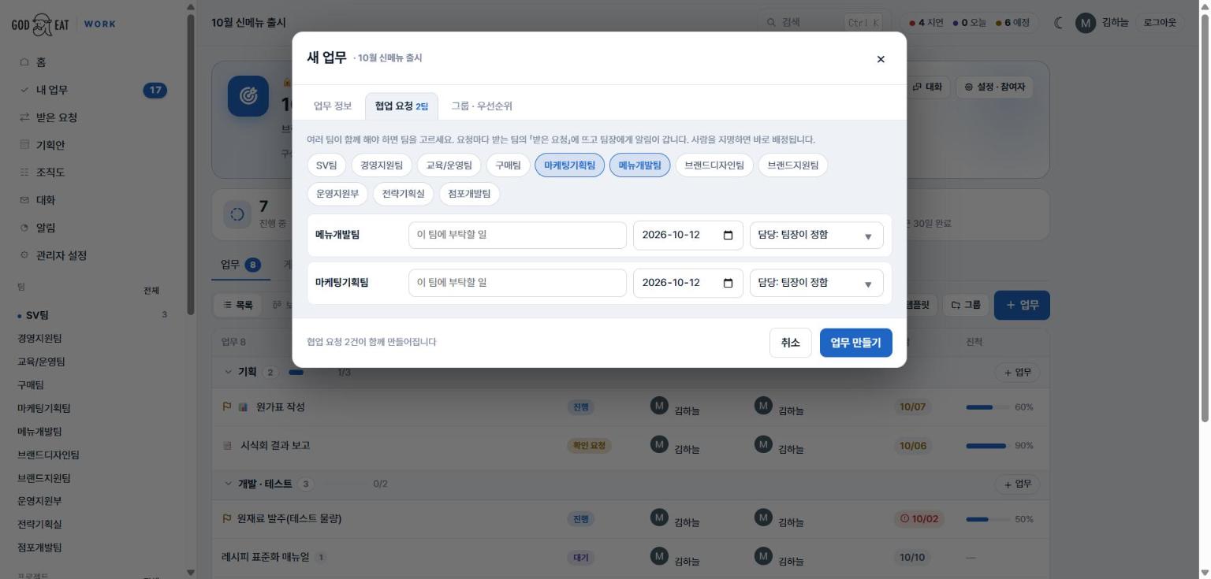1211x579 pixels.
Task: Click the 업무 만들기 button
Action: click(855, 343)
